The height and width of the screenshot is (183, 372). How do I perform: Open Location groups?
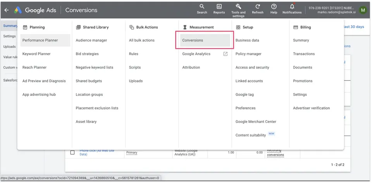[89, 95]
